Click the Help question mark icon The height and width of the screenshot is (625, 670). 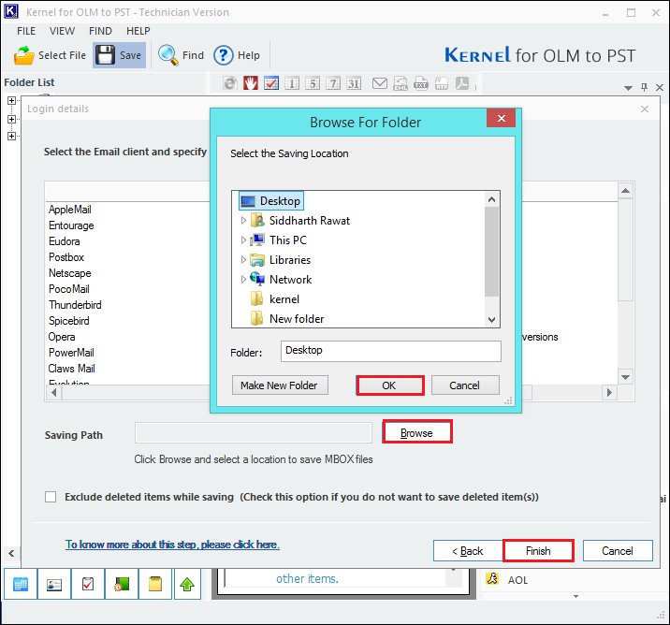coord(223,55)
